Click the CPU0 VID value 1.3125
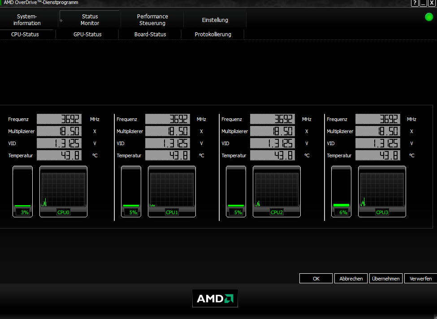437x319 pixels. (x=59, y=143)
